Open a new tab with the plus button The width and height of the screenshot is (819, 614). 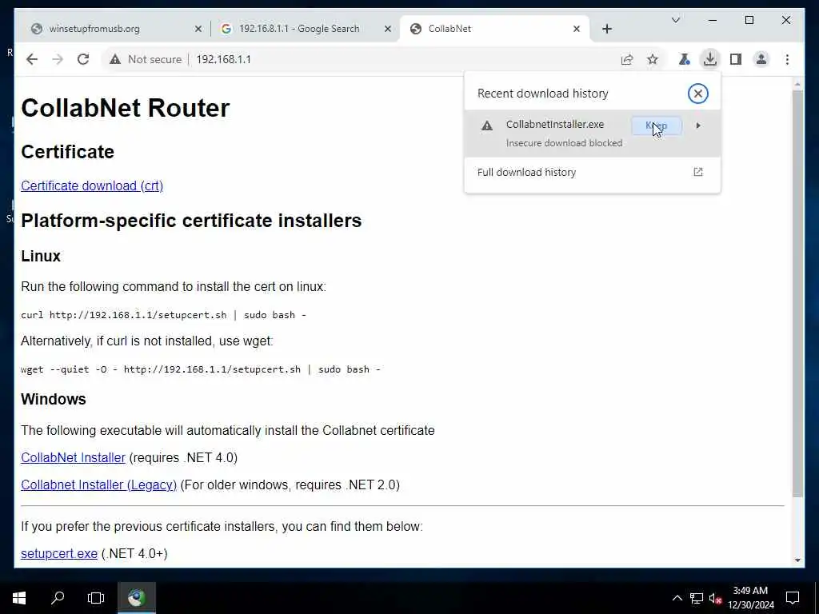607,29
